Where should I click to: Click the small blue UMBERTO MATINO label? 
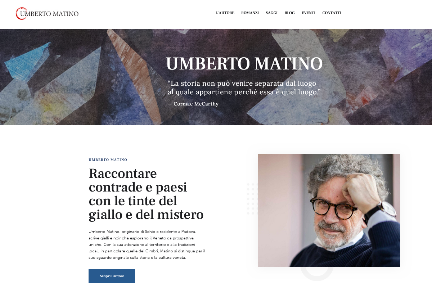[x=108, y=160]
